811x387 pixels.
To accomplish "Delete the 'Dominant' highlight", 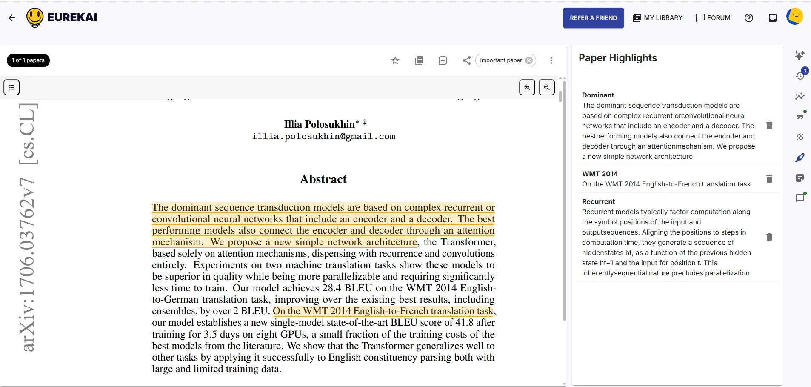I will tap(769, 126).
